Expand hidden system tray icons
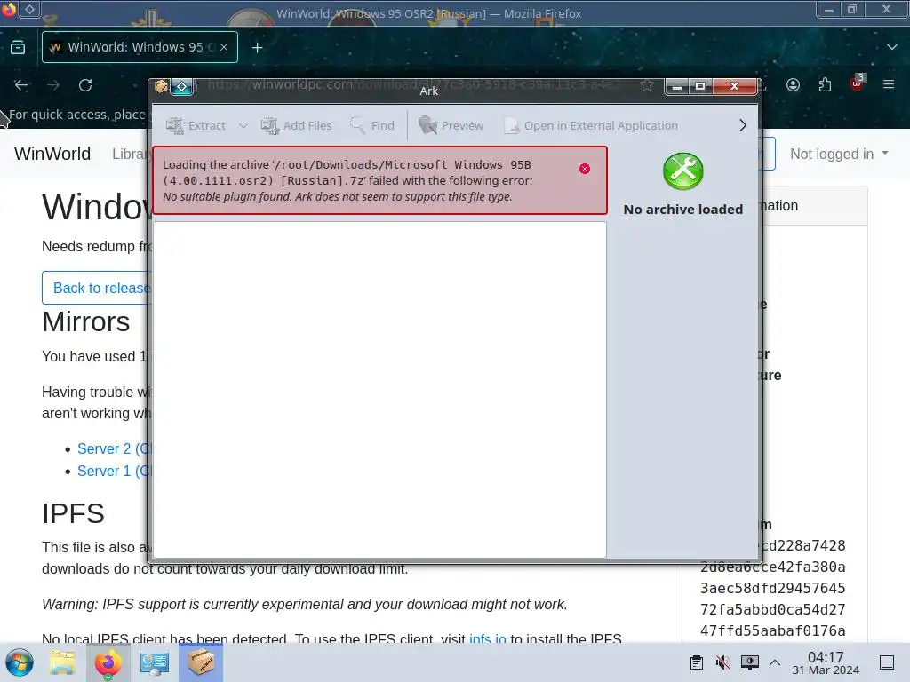 pyautogui.click(x=775, y=662)
